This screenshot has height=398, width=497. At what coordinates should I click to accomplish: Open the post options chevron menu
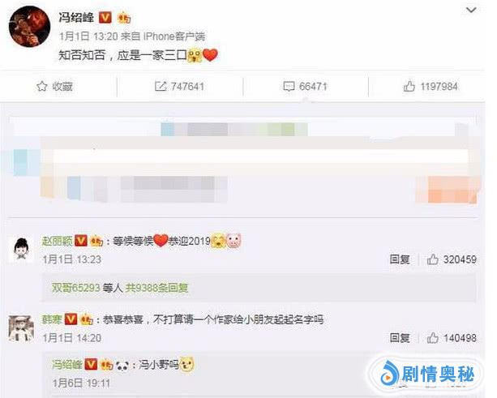coord(471,11)
